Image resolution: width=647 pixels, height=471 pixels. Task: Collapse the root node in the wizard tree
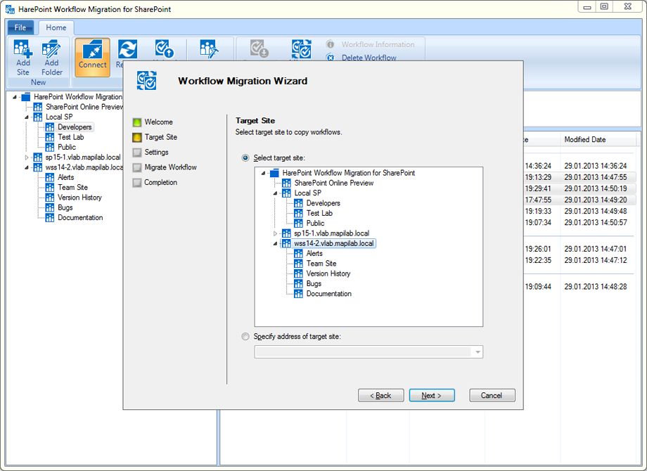pyautogui.click(x=263, y=173)
